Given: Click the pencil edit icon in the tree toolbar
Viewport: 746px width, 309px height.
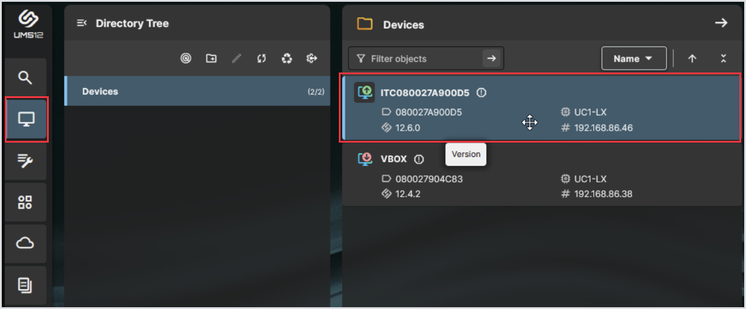Looking at the screenshot, I should (x=237, y=58).
